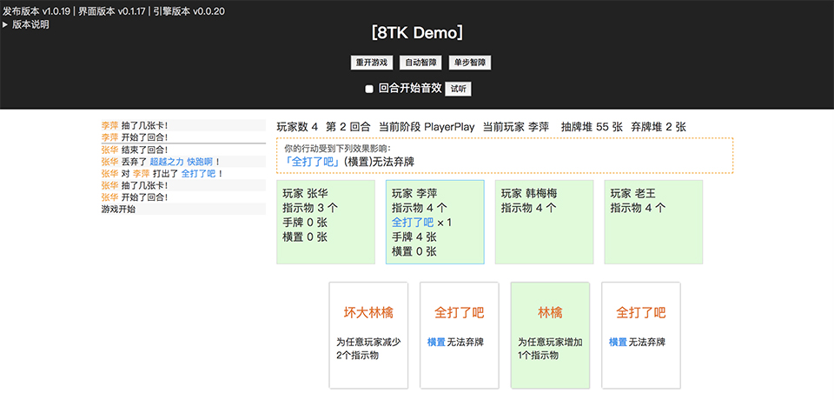Click the 抽牌堆 55 张 status text
834x400 pixels.
click(x=592, y=127)
